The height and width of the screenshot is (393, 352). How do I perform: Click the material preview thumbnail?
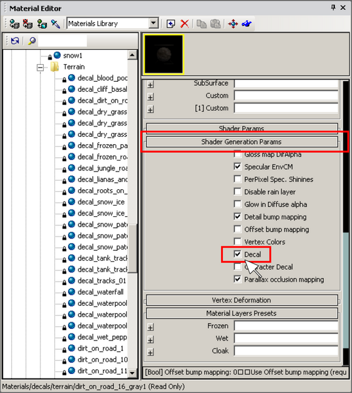164,54
